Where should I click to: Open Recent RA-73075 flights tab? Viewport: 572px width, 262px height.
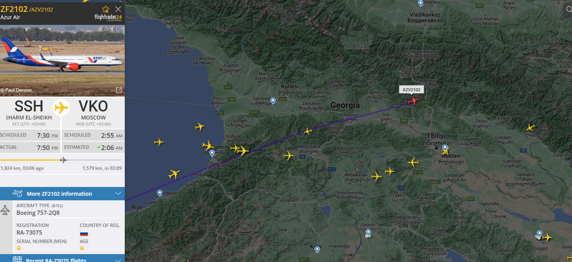[x=63, y=258]
